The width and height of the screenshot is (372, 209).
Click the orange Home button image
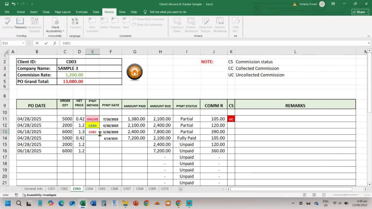tap(135, 72)
